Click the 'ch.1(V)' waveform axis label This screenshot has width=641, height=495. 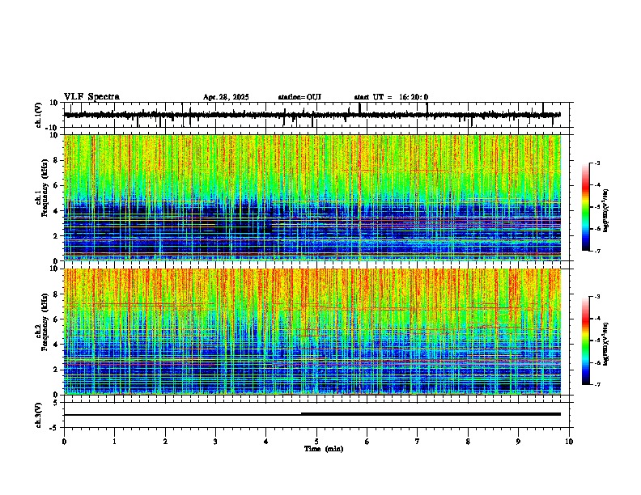39,115
